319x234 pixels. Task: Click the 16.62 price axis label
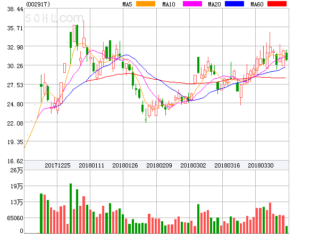(15, 161)
